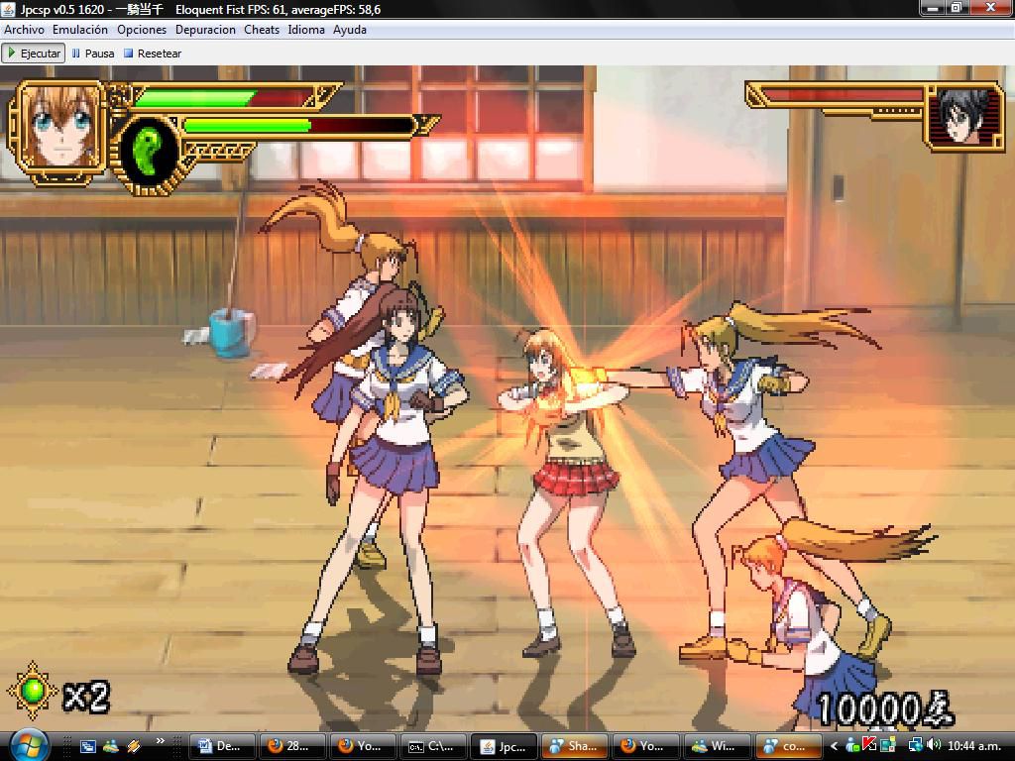
Task: Open the Archivo menu
Action: click(24, 30)
